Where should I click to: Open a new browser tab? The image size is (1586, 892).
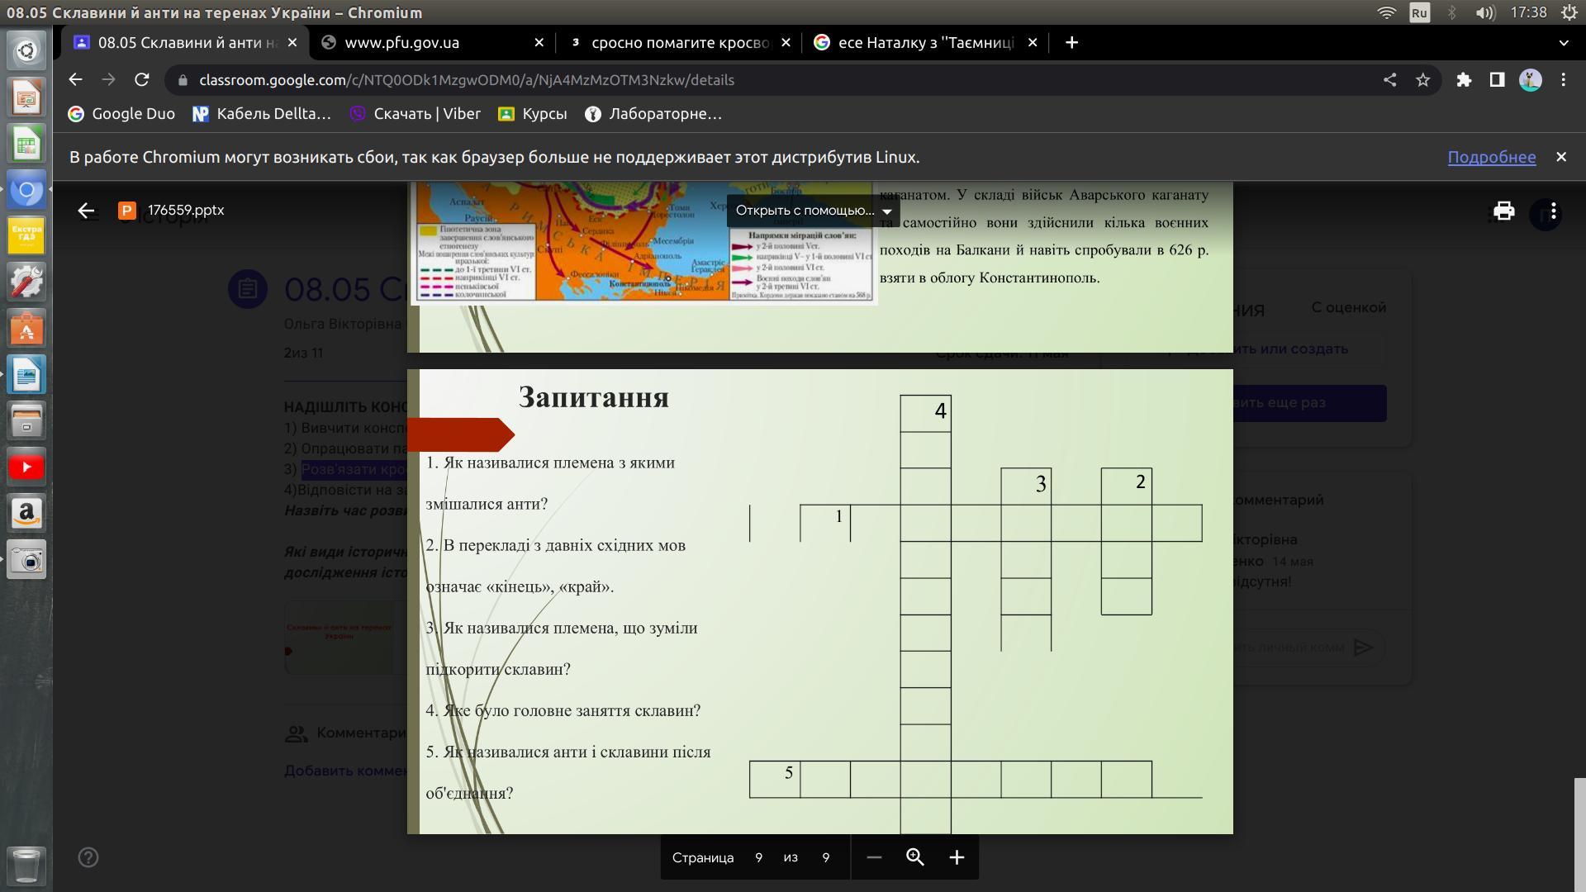coord(1071,43)
